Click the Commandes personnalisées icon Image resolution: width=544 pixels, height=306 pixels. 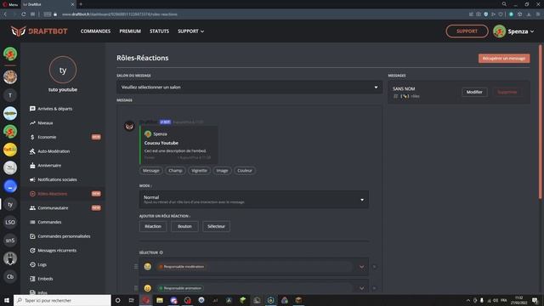(x=32, y=236)
